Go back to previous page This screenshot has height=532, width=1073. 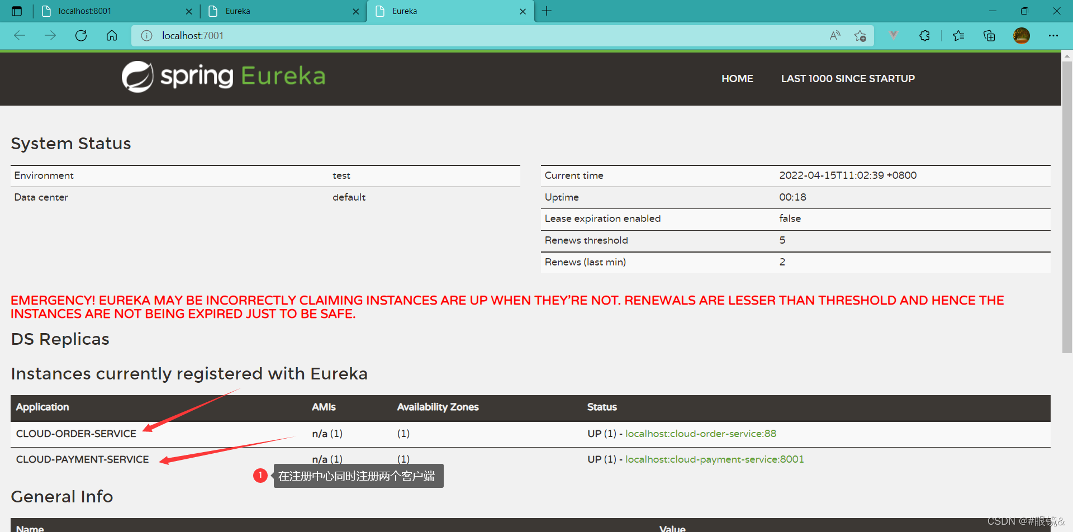(20, 36)
